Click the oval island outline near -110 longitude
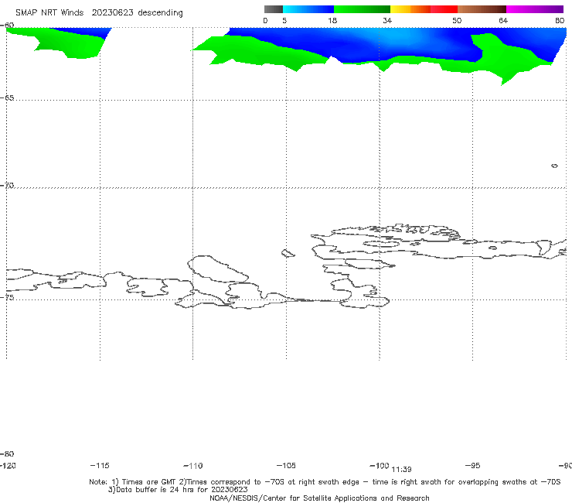Image resolution: width=572 pixels, height=503 pixels. coord(218,269)
